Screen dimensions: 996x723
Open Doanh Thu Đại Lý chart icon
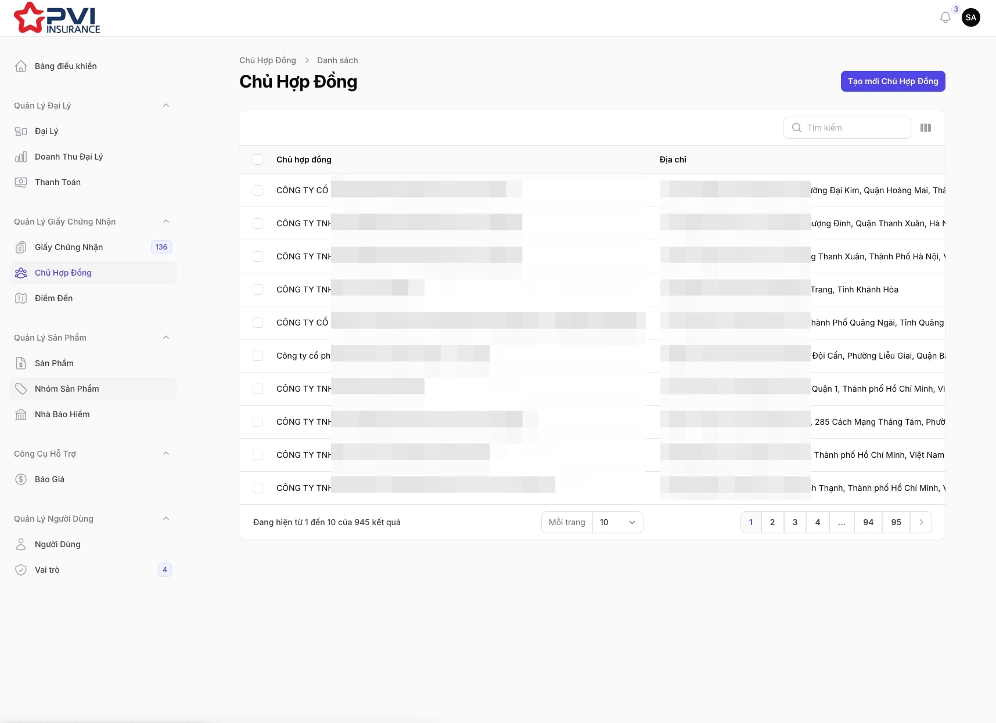click(x=21, y=157)
